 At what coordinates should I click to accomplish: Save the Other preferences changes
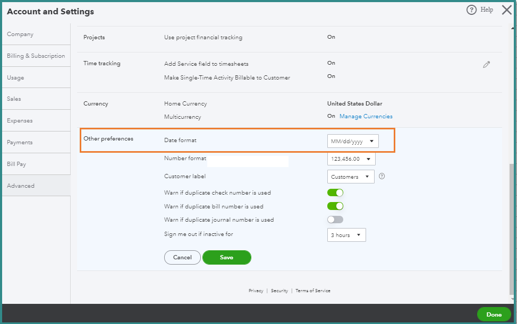pos(226,257)
